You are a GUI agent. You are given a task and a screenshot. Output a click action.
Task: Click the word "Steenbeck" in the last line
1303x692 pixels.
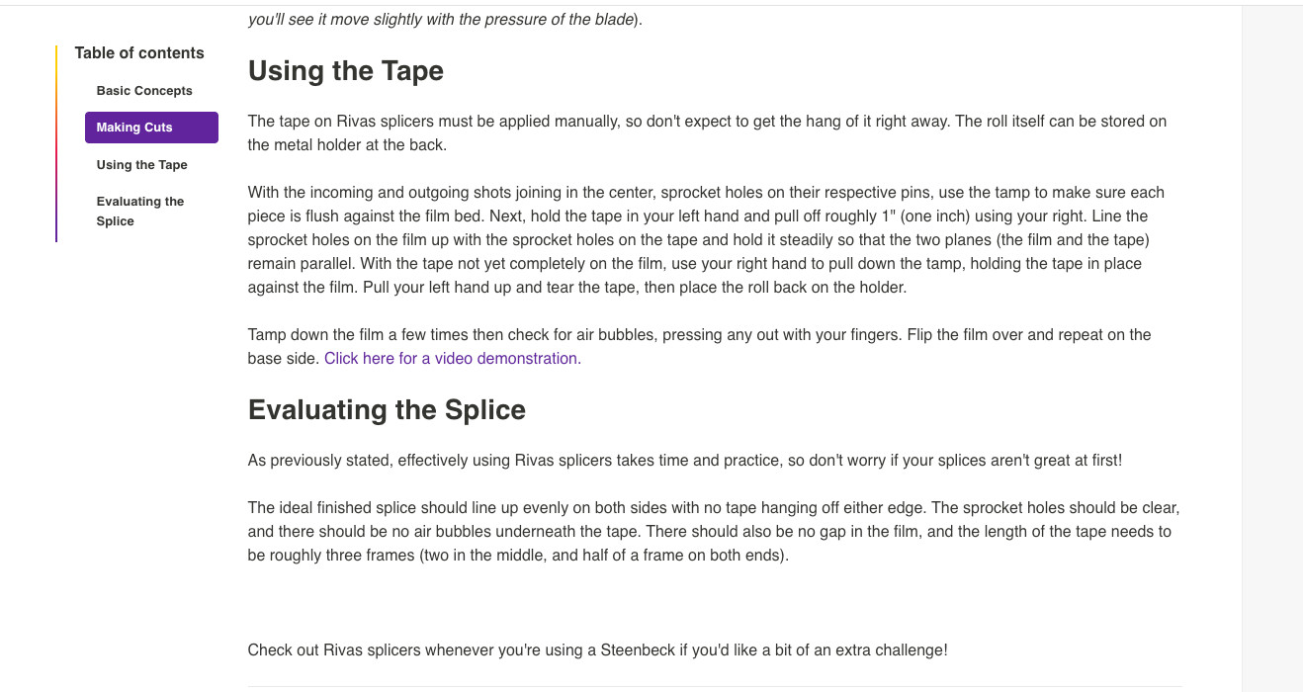click(x=637, y=650)
